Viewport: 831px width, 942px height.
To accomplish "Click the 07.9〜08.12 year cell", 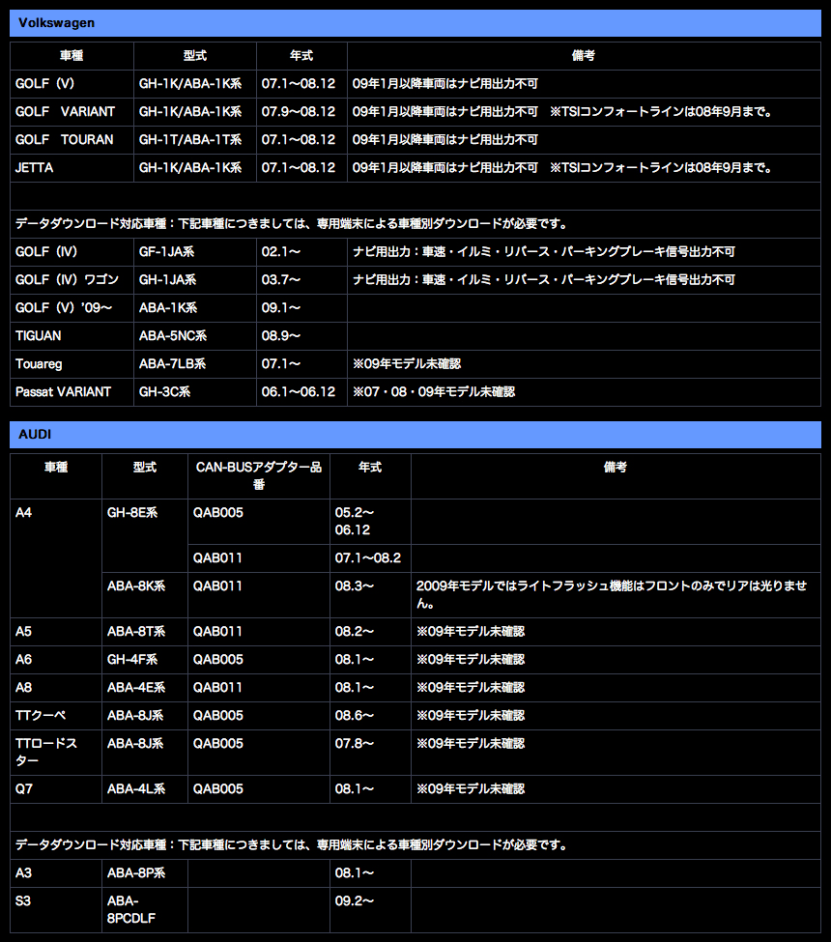I will 301,112.
